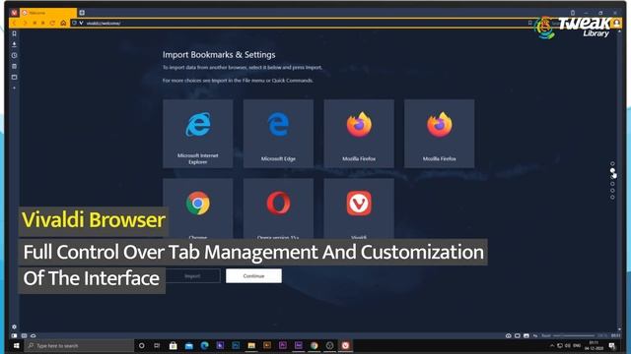Screen dimensions: 631x354
Task: Open a new tab with plus icon
Action: click(82, 13)
